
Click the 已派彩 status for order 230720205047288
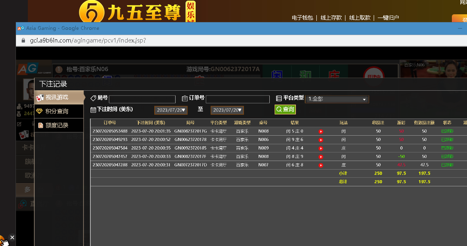pyautogui.click(x=447, y=165)
